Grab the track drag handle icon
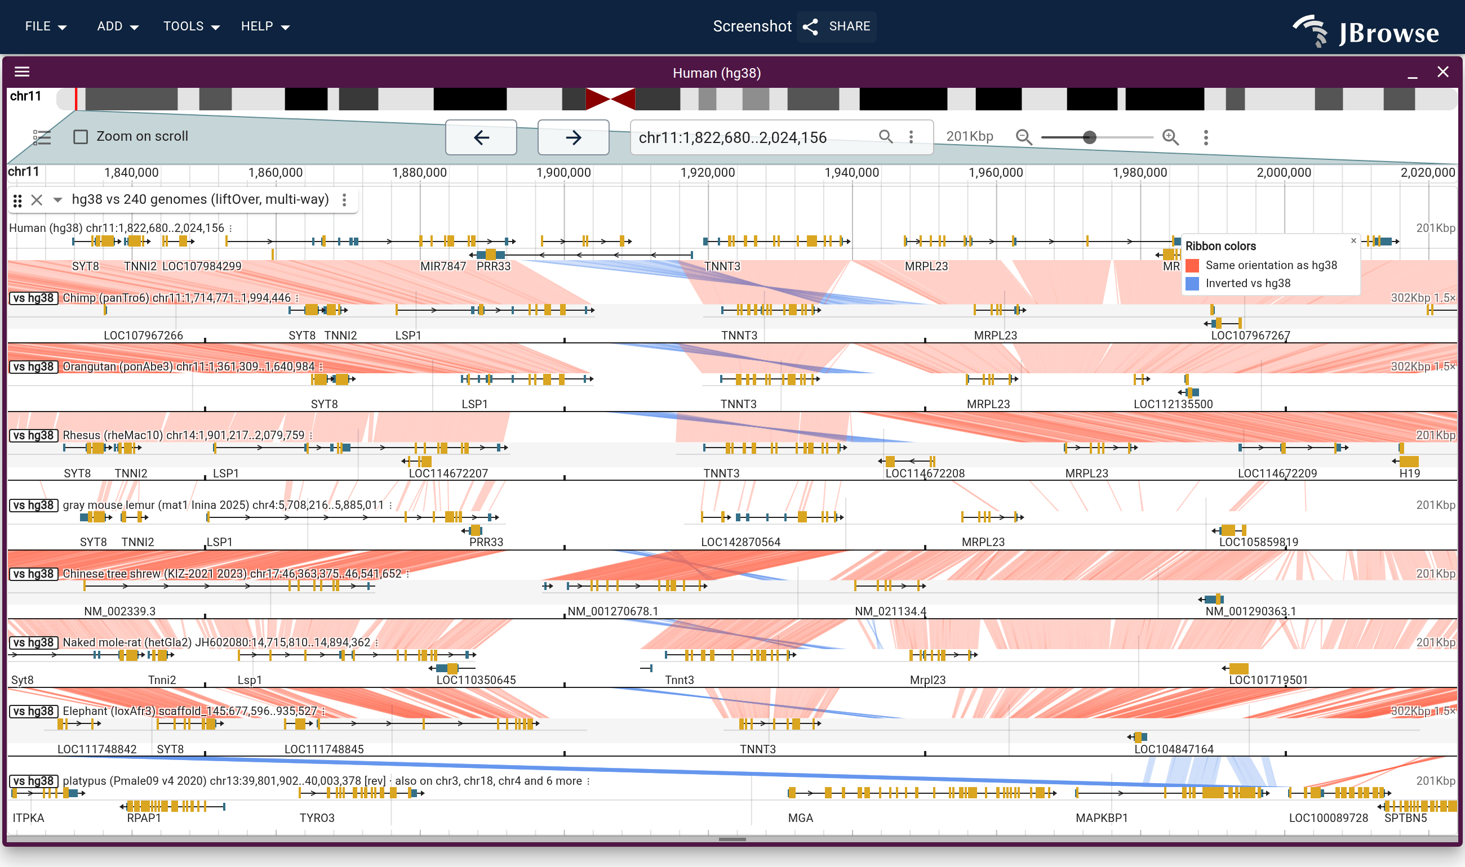Screen dimensions: 1465x867 17,200
